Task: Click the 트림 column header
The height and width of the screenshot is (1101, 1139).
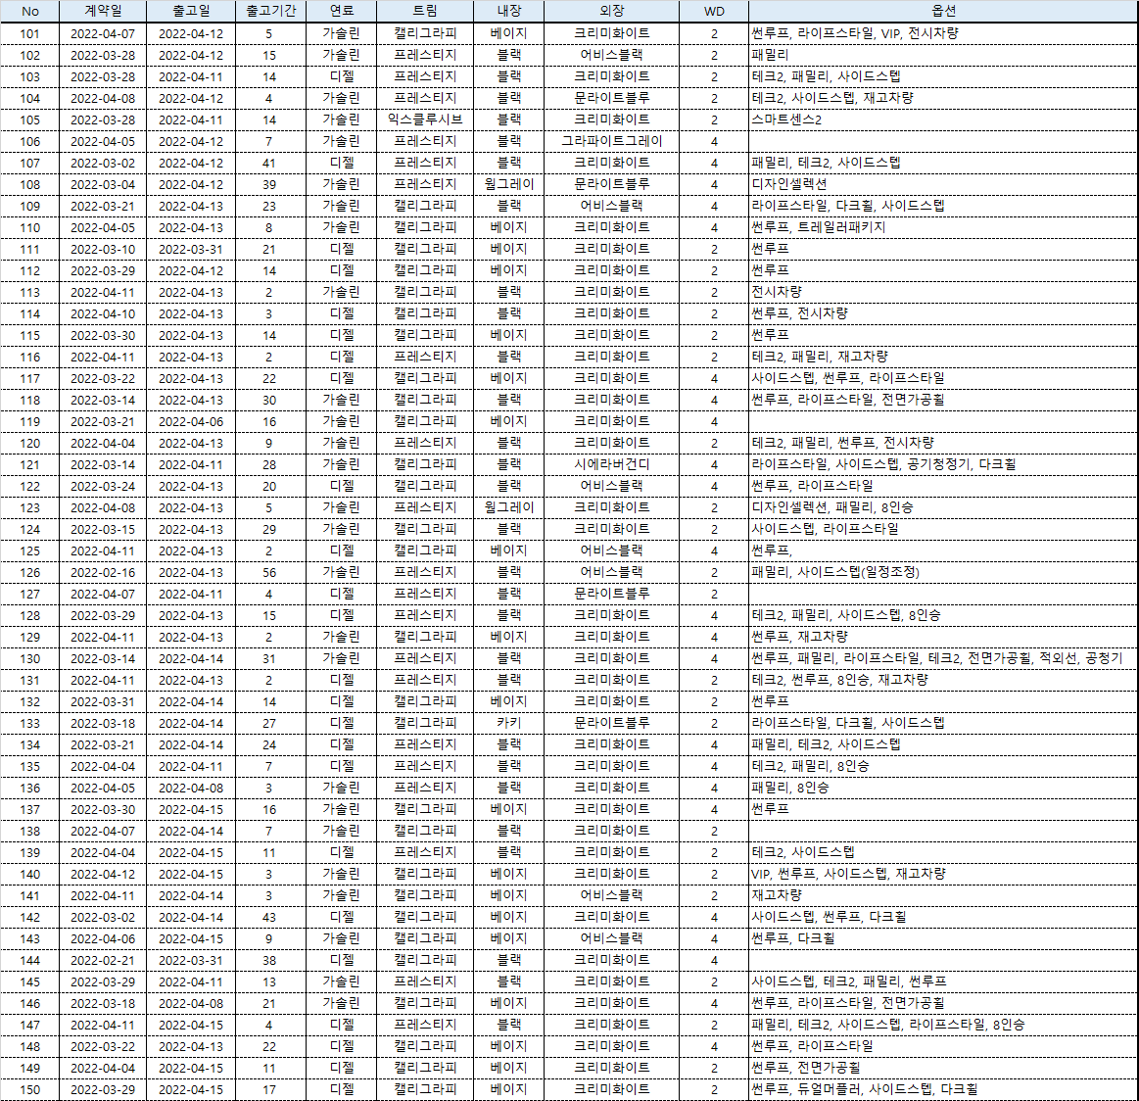Action: pyautogui.click(x=425, y=11)
